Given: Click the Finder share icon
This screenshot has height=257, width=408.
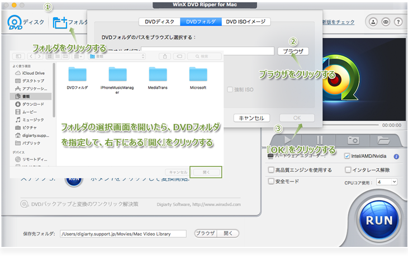Looking at the screenshot, I should [165, 56].
